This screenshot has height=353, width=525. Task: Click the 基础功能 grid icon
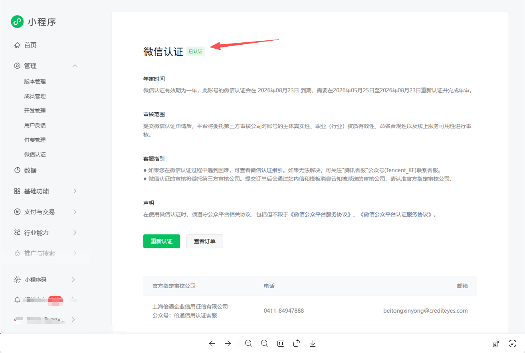pos(17,191)
